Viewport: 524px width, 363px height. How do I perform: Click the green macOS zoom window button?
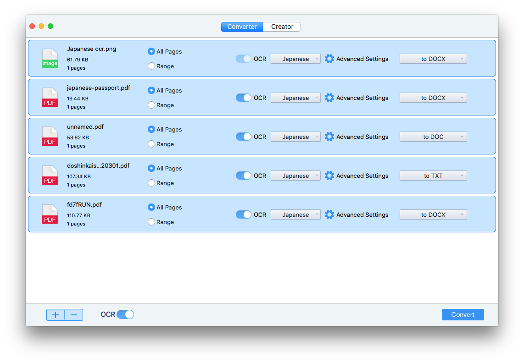tap(50, 26)
